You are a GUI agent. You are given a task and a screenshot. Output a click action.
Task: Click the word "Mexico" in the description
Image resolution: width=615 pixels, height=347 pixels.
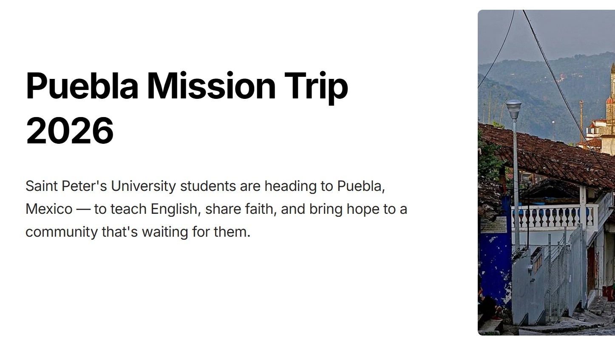(x=49, y=209)
